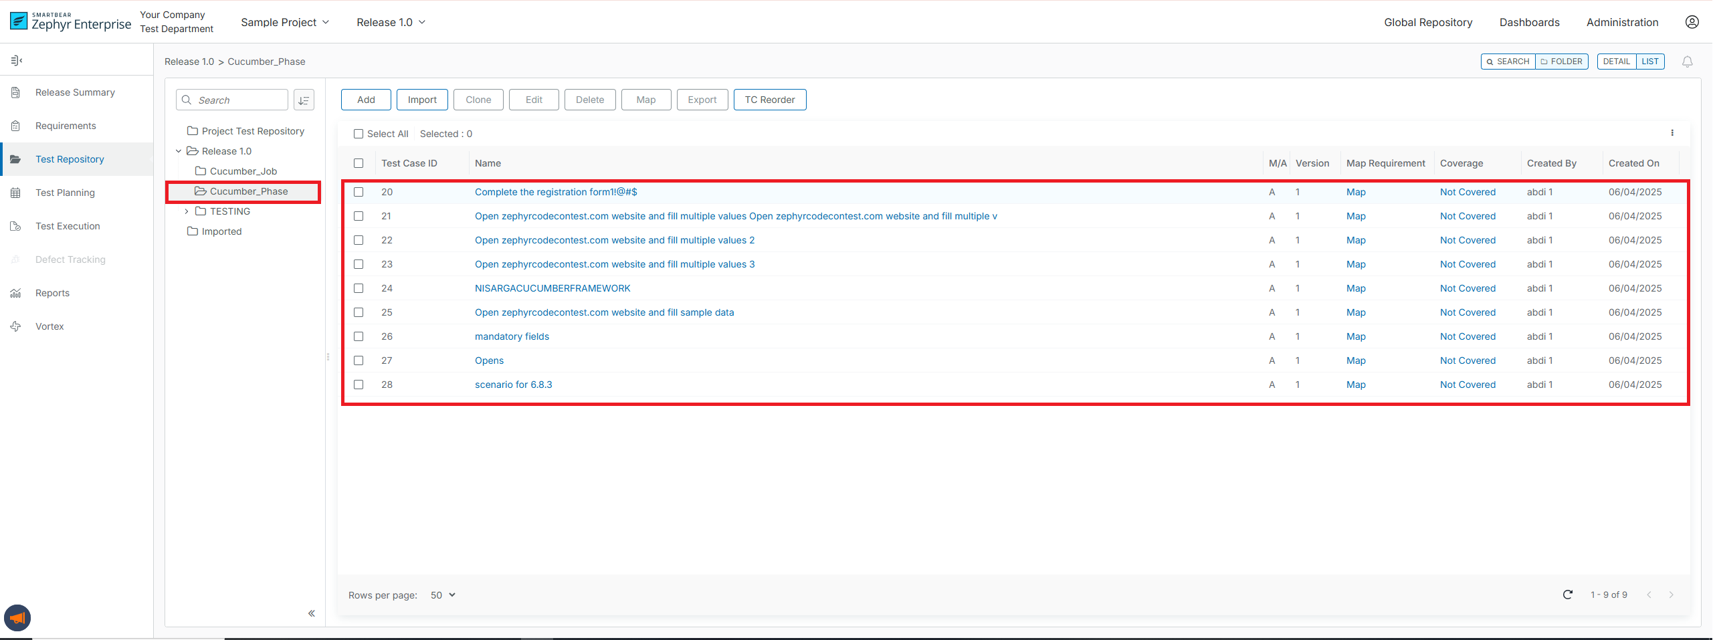Open the NISARGACUCUMBERFRAMEWORK test case link
Screen dimensions: 1715x640
(x=552, y=288)
